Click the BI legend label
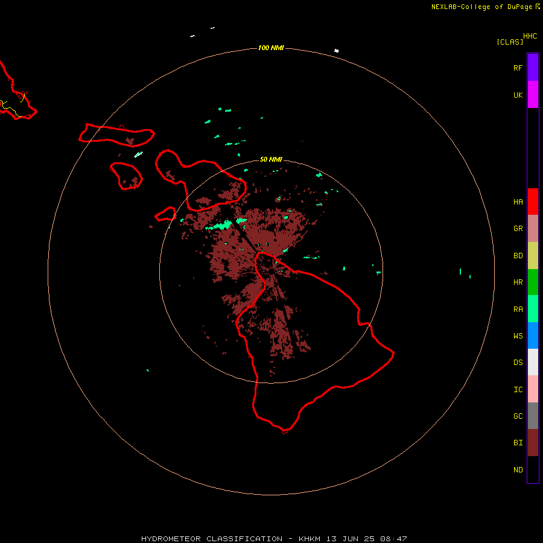This screenshot has width=543, height=543. click(x=518, y=443)
